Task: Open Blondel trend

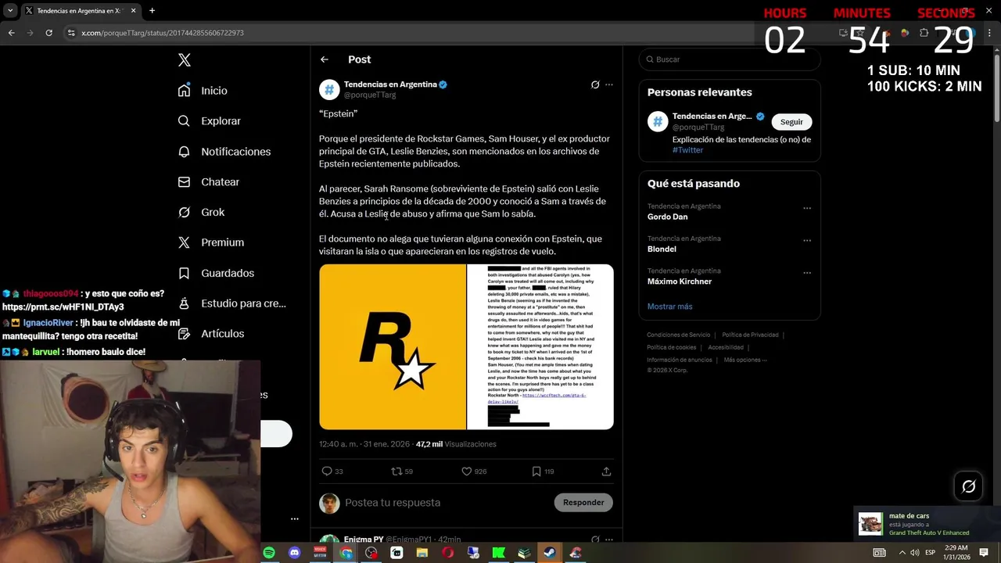Action: [x=662, y=249]
